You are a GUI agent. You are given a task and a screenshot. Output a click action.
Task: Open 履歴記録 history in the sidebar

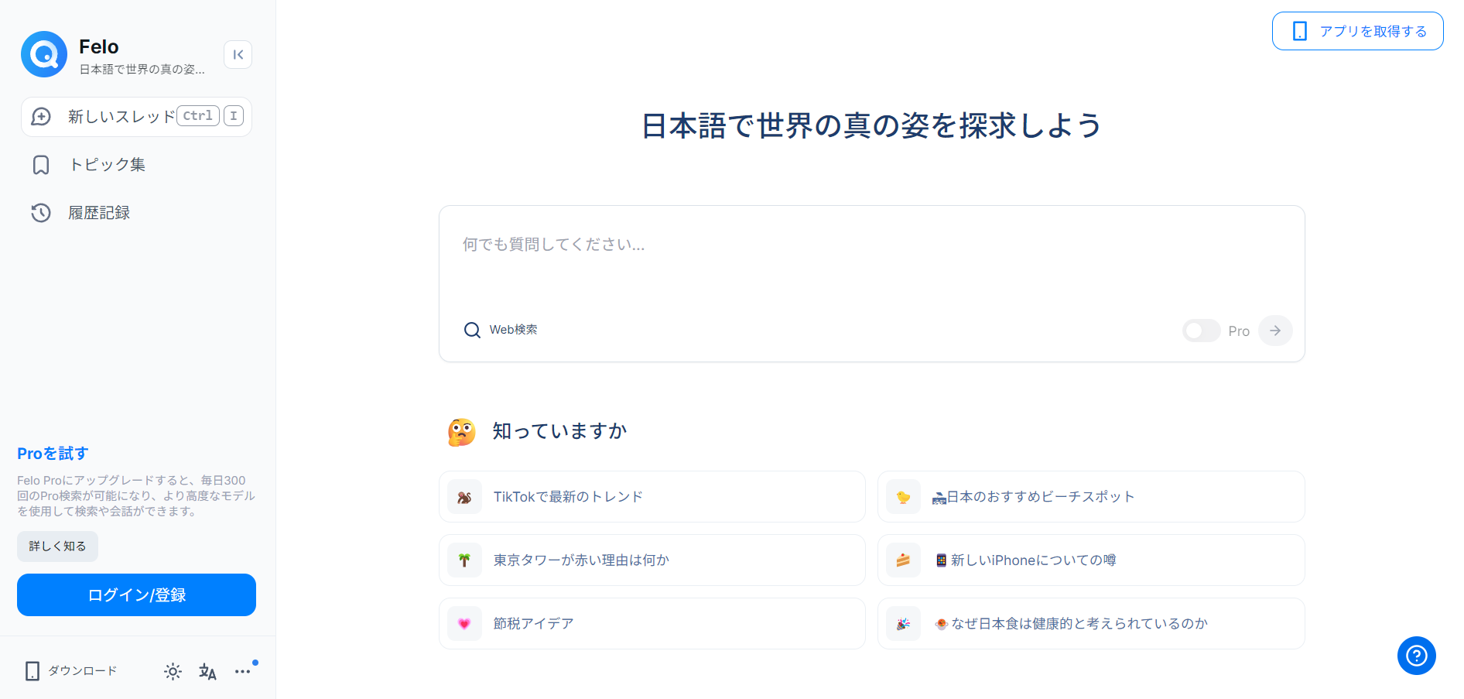(x=99, y=213)
